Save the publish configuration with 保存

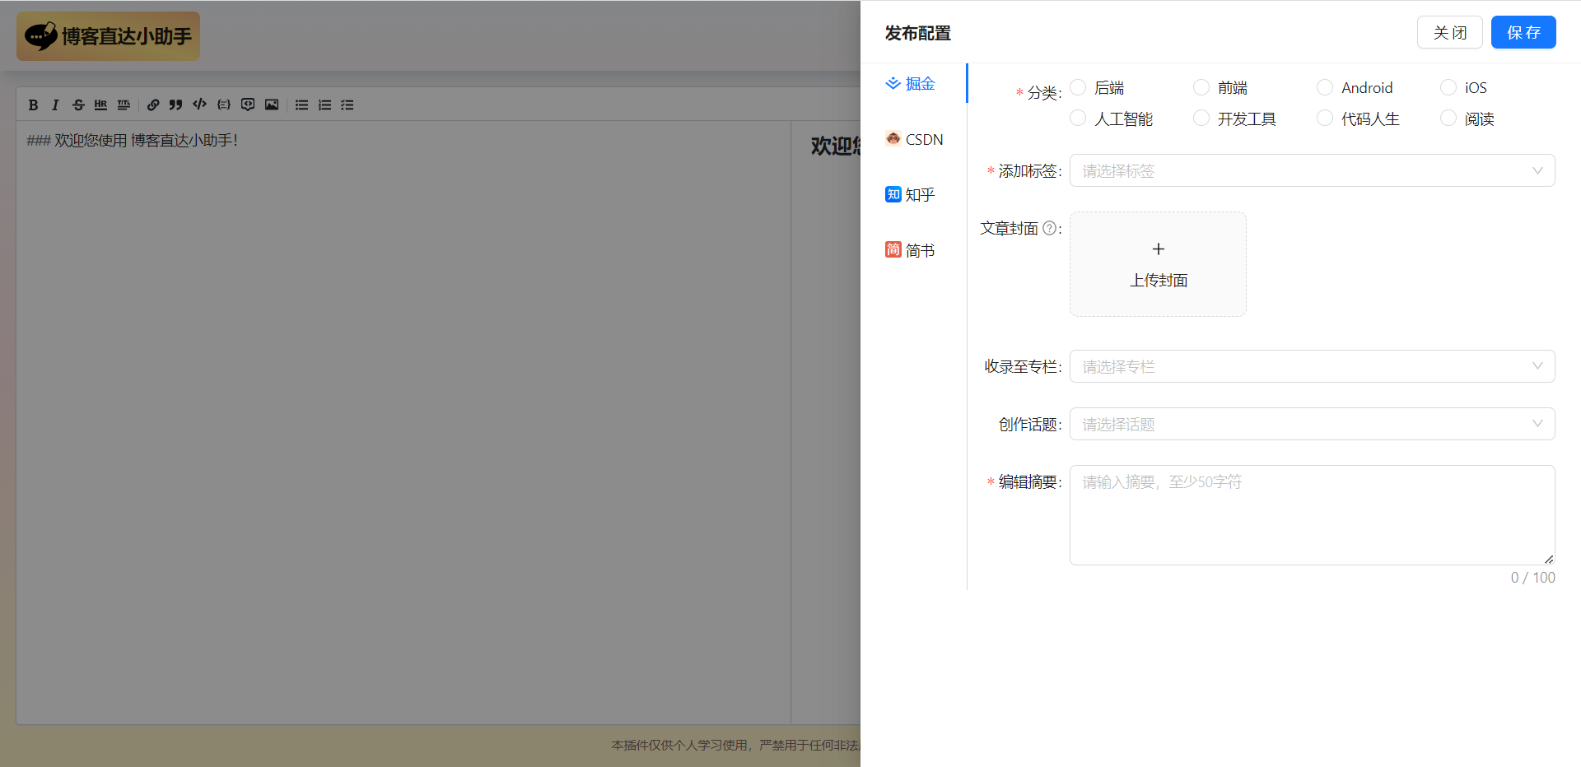[x=1523, y=32]
